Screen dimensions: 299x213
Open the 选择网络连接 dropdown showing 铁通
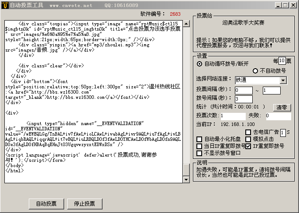click(283, 80)
